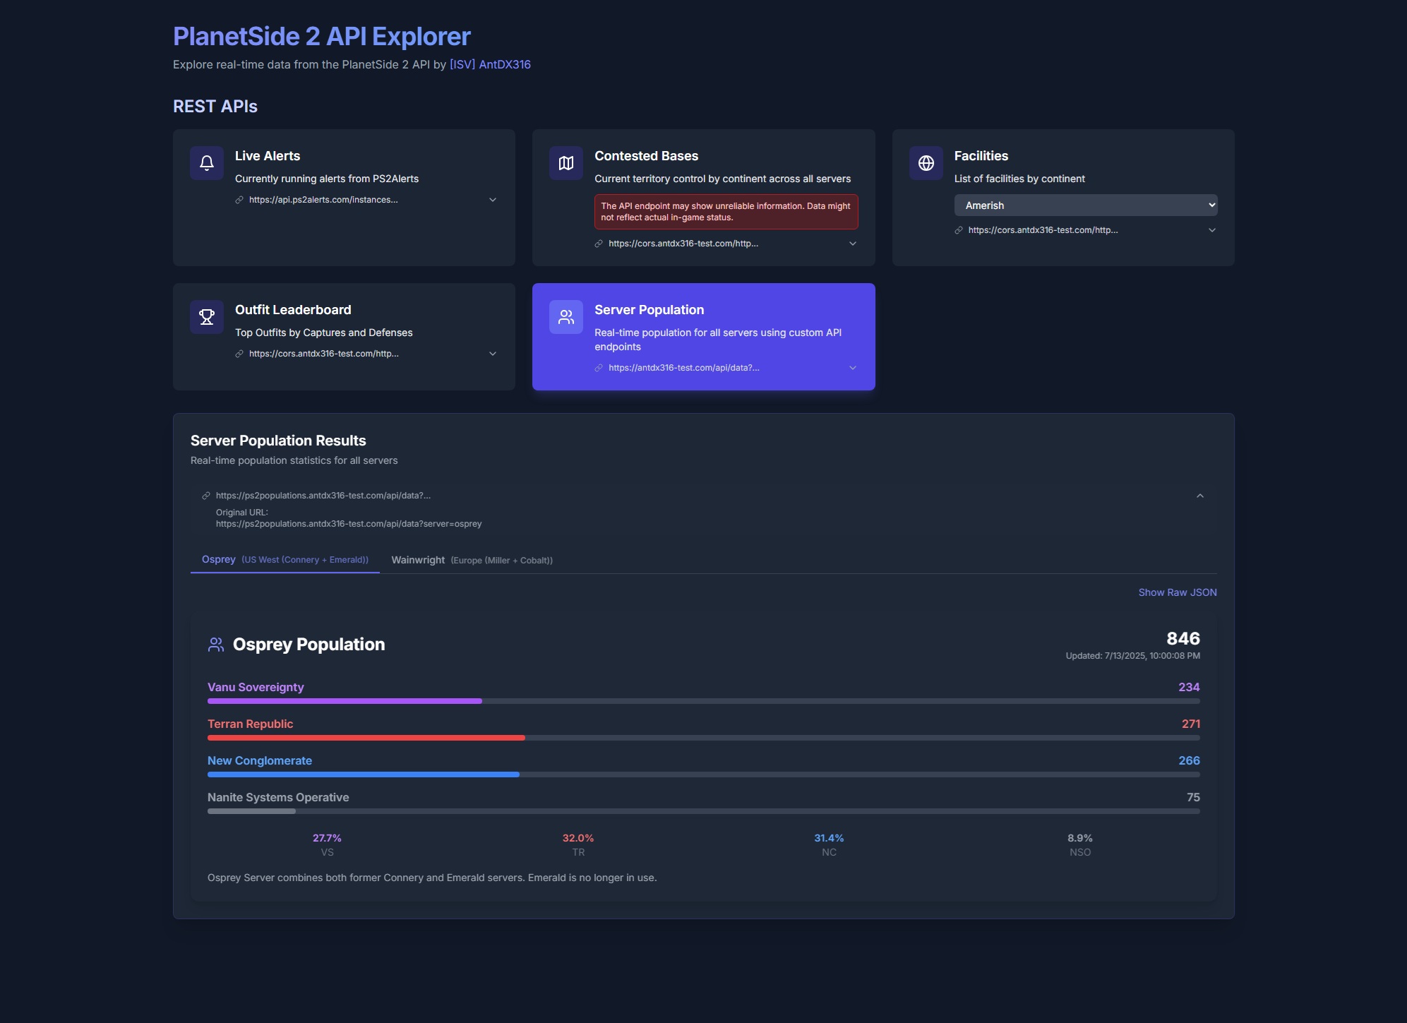Click the globe icon on Facilities card
1407x1023 pixels.
(x=926, y=162)
